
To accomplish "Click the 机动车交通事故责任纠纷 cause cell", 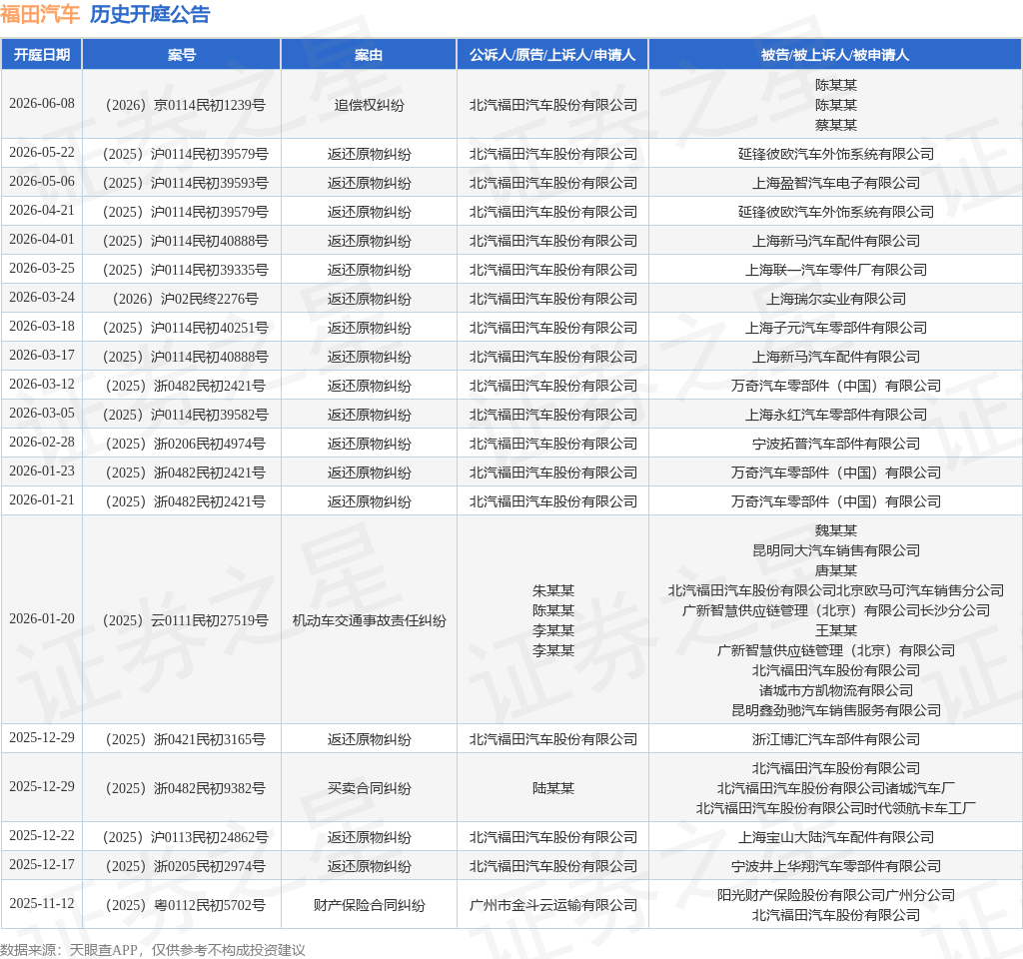I will point(369,620).
